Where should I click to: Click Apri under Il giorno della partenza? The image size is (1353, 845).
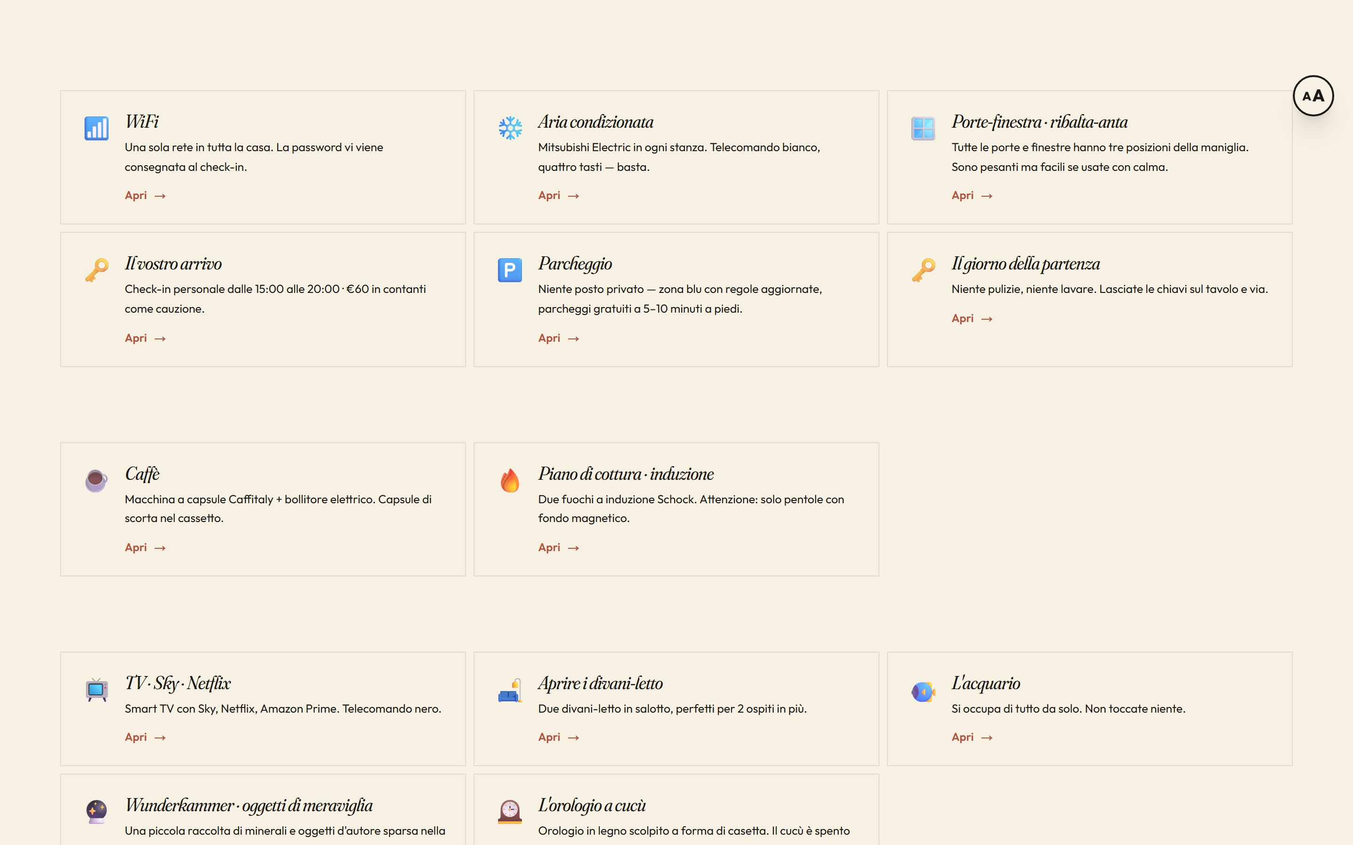(972, 319)
